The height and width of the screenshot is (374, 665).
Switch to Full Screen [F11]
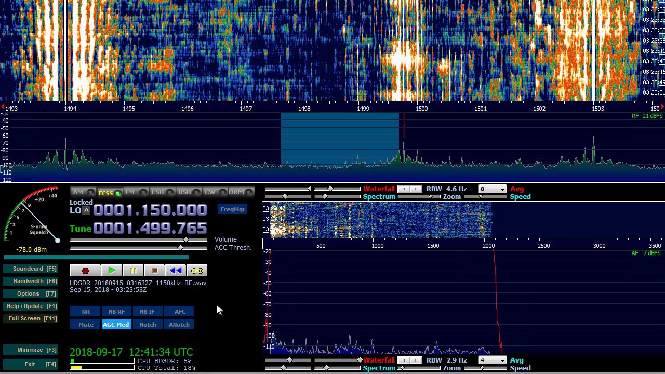pyautogui.click(x=32, y=318)
